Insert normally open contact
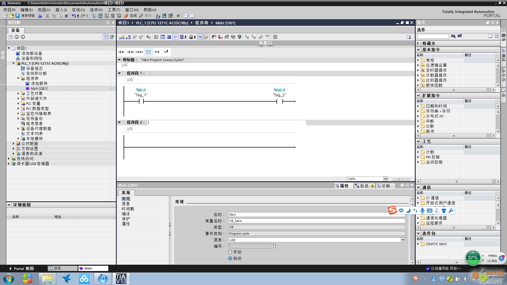Screen dimensions: 507x285 pos(121,52)
